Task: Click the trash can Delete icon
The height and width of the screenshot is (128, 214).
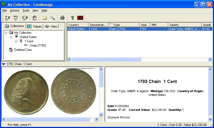Action: [x=35, y=18]
